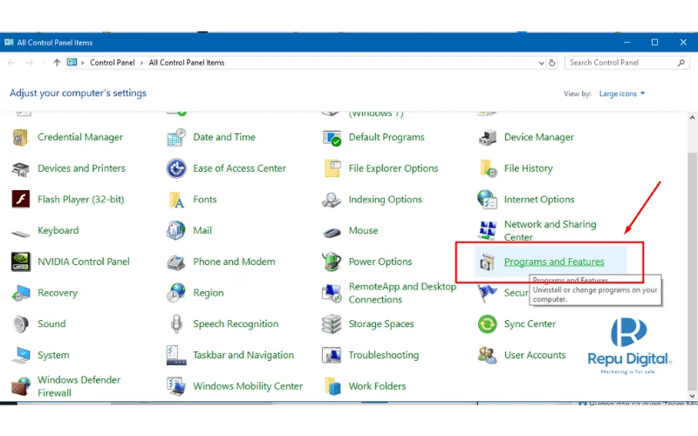Image resolution: width=698 pixels, height=436 pixels.
Task: Expand chevron after Control Panel breadcrumb
Action: (x=141, y=63)
